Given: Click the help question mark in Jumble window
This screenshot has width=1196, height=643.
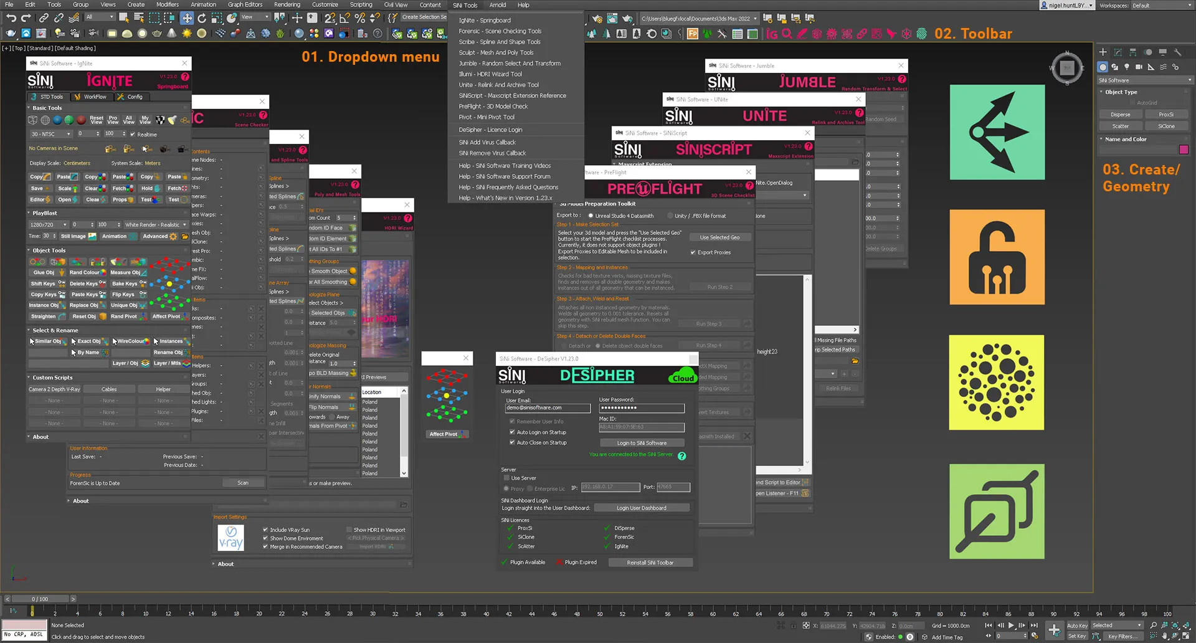Looking at the screenshot, I should point(902,79).
